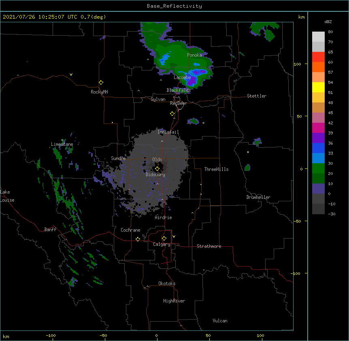Click the -30 value on dBZ scale
The image size is (349, 341).
332,214
